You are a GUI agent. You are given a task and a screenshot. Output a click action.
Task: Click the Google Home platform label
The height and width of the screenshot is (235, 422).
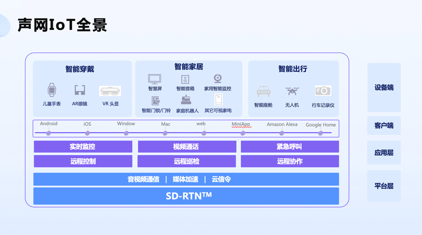click(x=321, y=125)
